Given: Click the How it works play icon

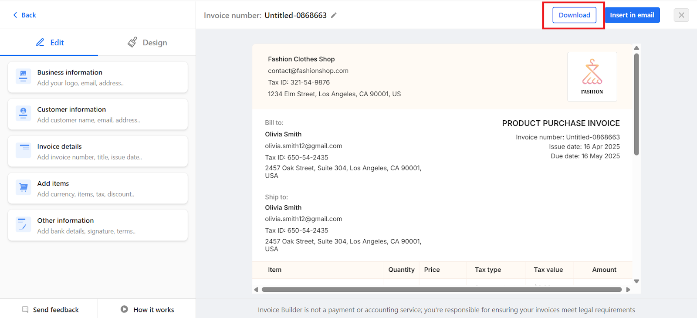Looking at the screenshot, I should [x=125, y=309].
